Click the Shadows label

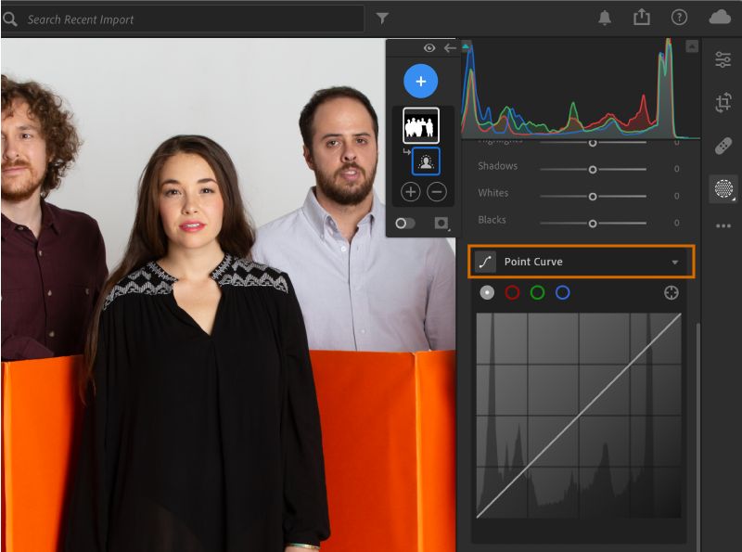[497, 166]
